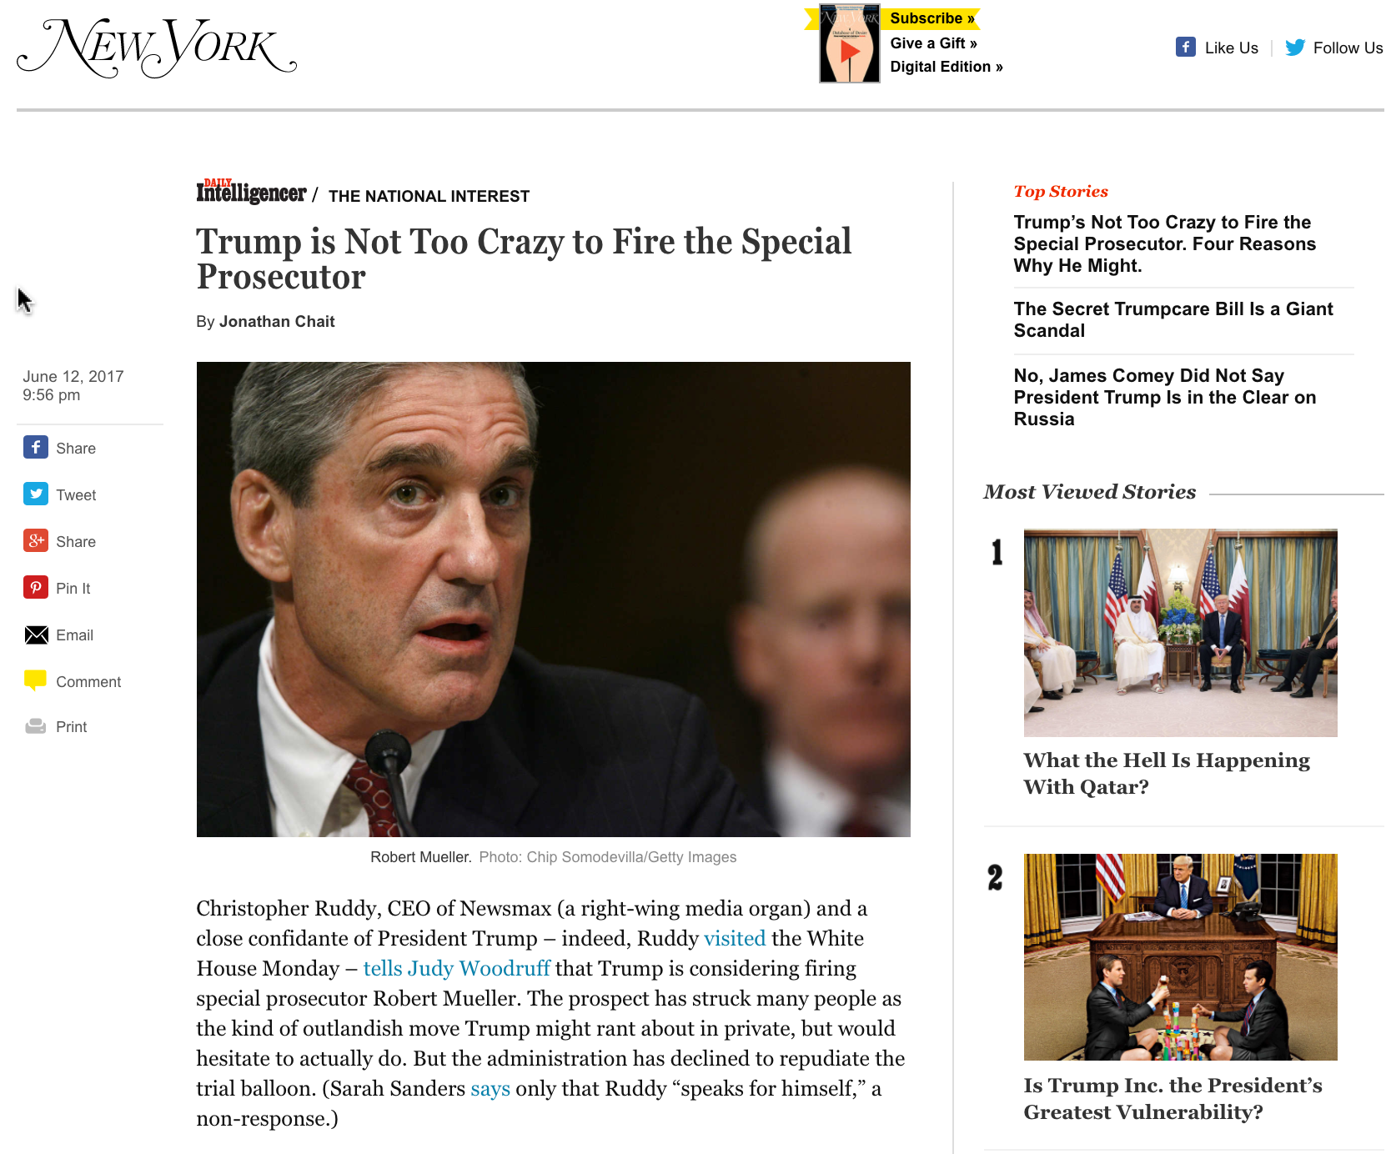Viewport: 1391px width, 1154px height.
Task: Click the Twitter Follow Us bird icon
Action: (x=1295, y=47)
